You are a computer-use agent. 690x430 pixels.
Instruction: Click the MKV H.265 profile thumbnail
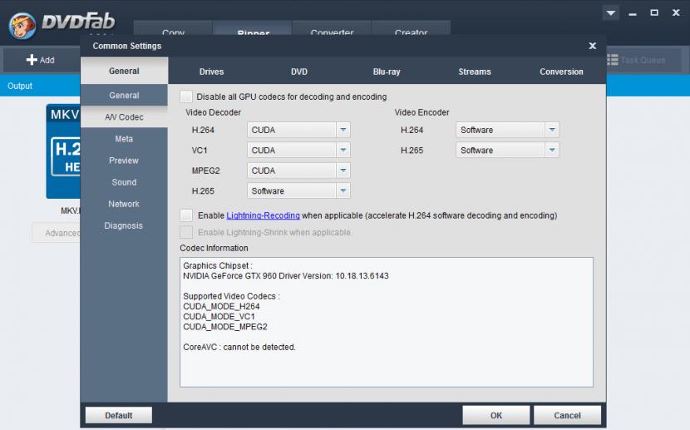63,151
